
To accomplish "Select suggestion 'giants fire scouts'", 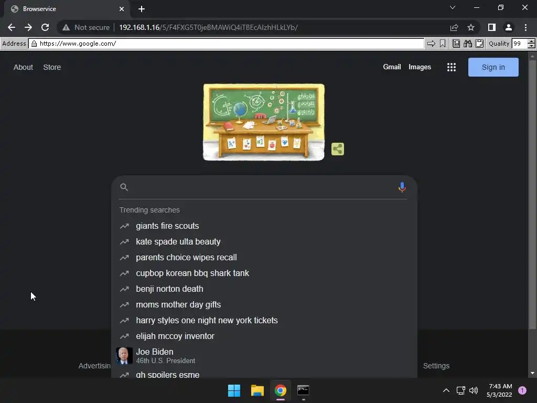I will 264,226.
